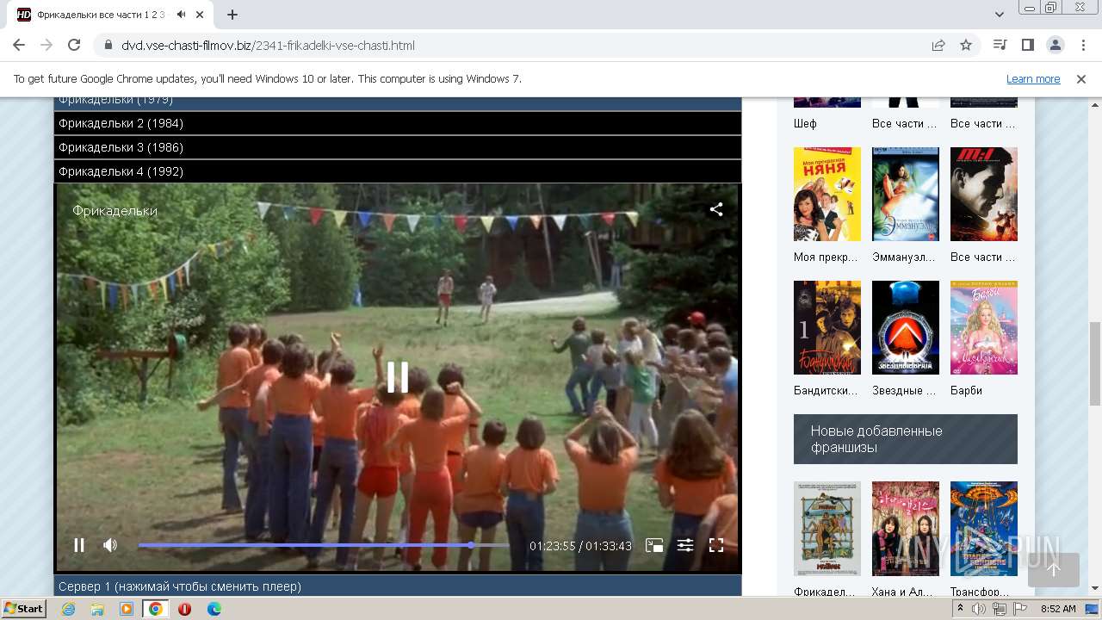Mute the video player volume
The image size is (1102, 620).
click(110, 545)
